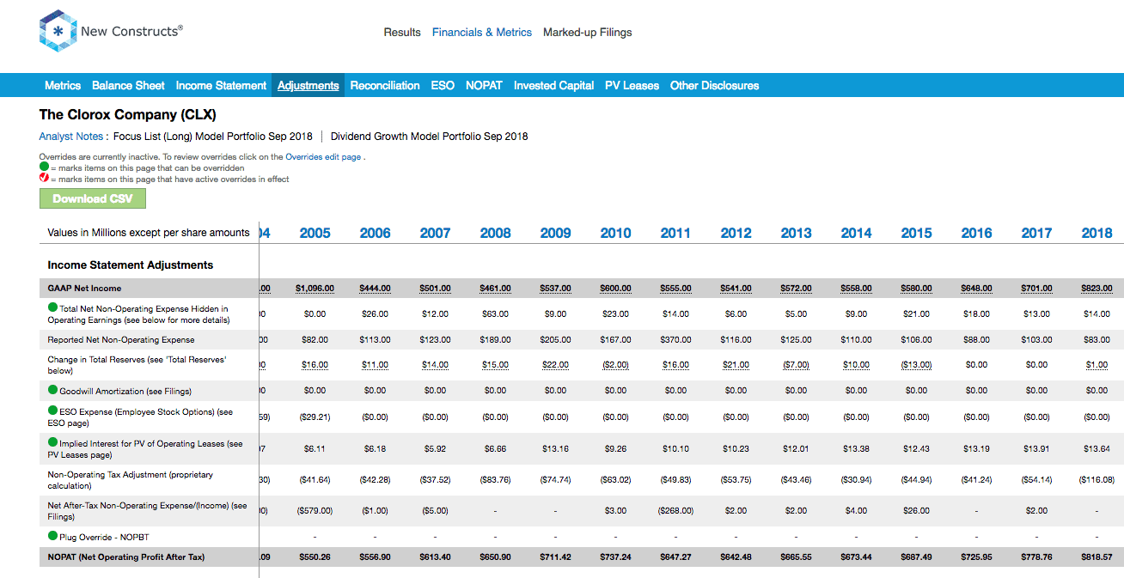
Task: Show the PV Leases tab
Action: [x=632, y=86]
